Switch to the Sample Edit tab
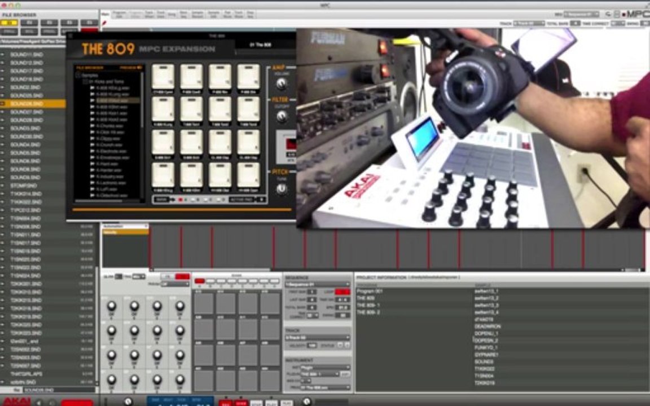 coord(213,14)
